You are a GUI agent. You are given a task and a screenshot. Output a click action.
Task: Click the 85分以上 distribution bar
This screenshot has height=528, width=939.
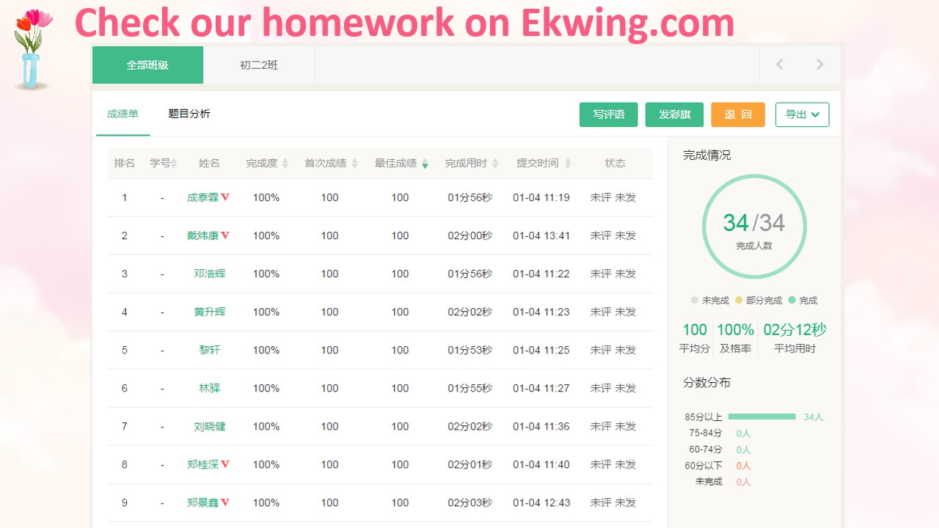pos(762,417)
